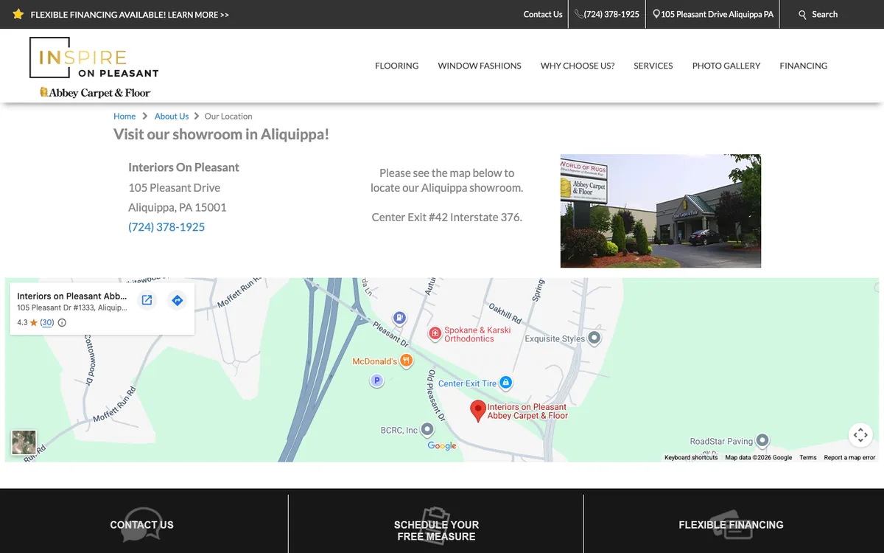
Task: Click Contact Us in top bar
Action: pos(543,14)
